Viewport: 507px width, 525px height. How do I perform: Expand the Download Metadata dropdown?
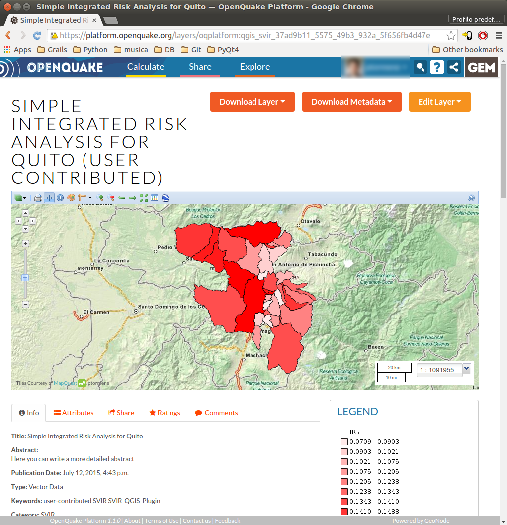pos(351,102)
